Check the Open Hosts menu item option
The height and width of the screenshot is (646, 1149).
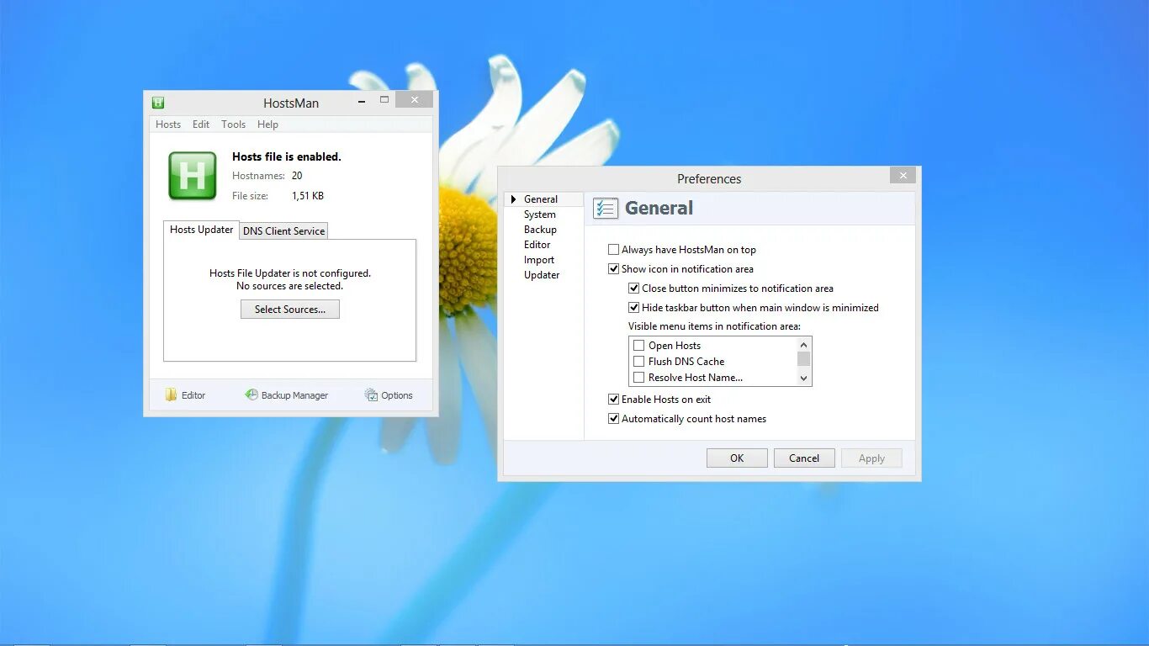[639, 345]
